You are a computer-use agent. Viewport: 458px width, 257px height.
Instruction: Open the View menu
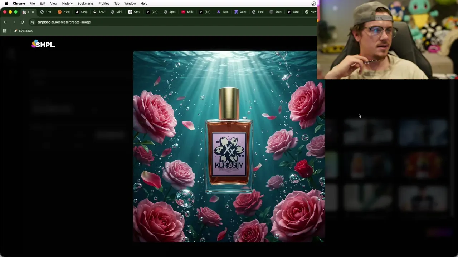(x=54, y=4)
